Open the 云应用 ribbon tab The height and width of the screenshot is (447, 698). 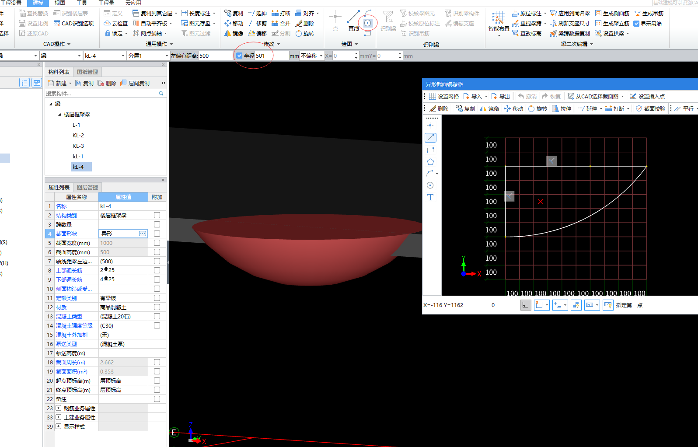pos(133,3)
